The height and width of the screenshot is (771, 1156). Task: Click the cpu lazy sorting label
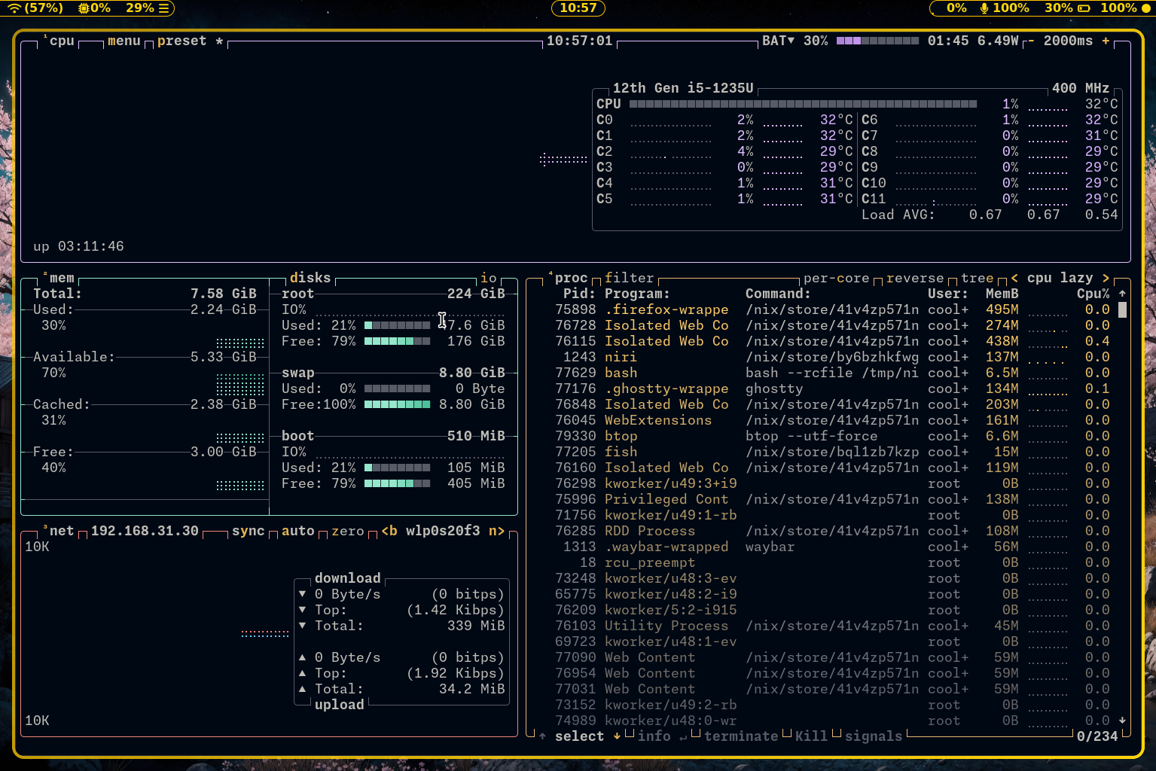(x=1060, y=278)
